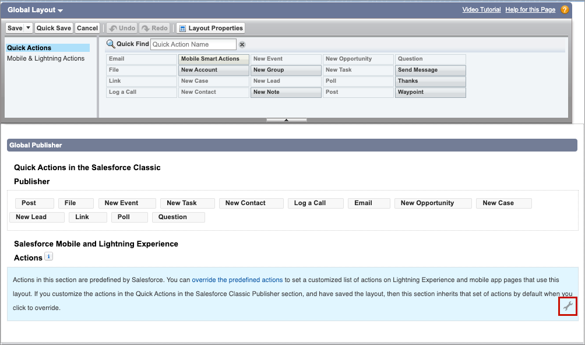Follow the override the predefined actions link
The width and height of the screenshot is (585, 345).
pos(237,280)
